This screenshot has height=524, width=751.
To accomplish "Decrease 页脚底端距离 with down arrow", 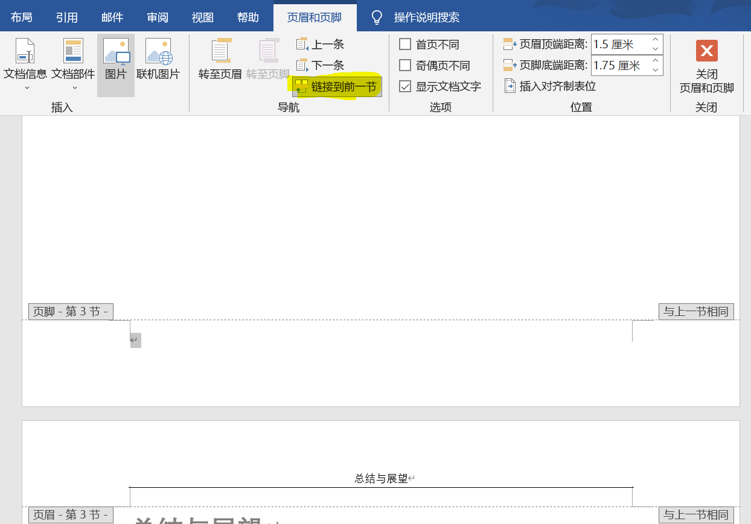I will (656, 70).
